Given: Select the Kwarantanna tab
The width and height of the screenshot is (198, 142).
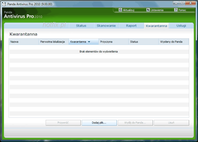Looking at the screenshot, I should click(156, 26).
